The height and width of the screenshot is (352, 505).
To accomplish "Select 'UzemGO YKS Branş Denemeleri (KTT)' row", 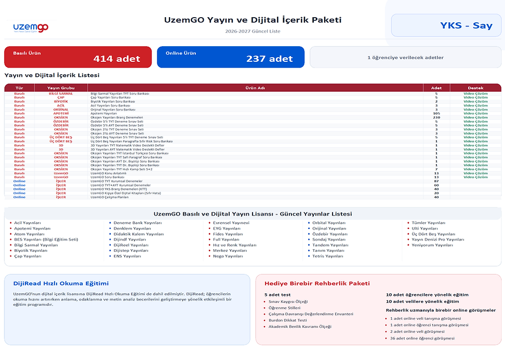I will [x=253, y=189].
